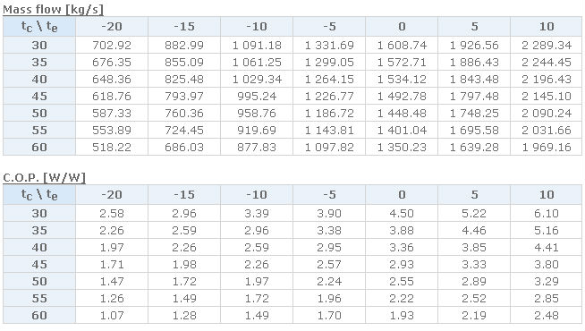Viewport: 585px width, 331px height.
Task: Select the -20 column header in Mass flow table
Action: (x=112, y=27)
